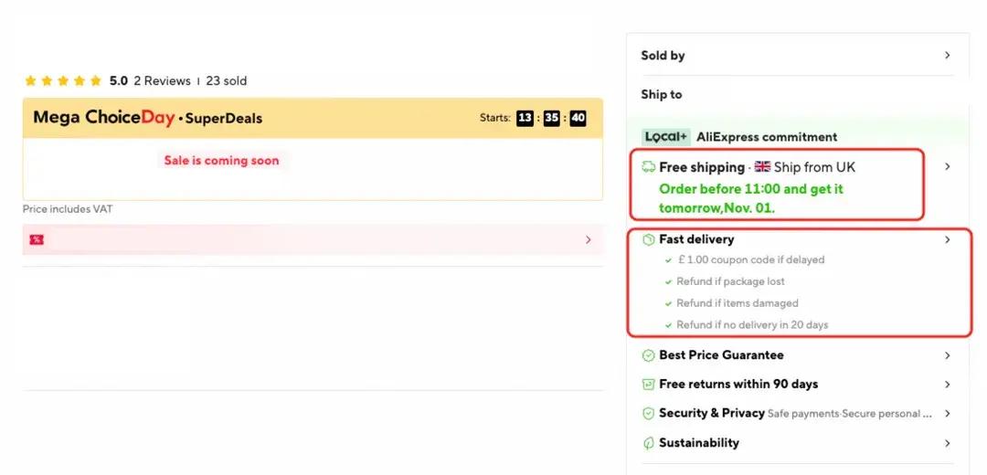Viewport: 987px width, 475px height.
Task: Click the Sustainability leaf icon
Action: point(648,443)
